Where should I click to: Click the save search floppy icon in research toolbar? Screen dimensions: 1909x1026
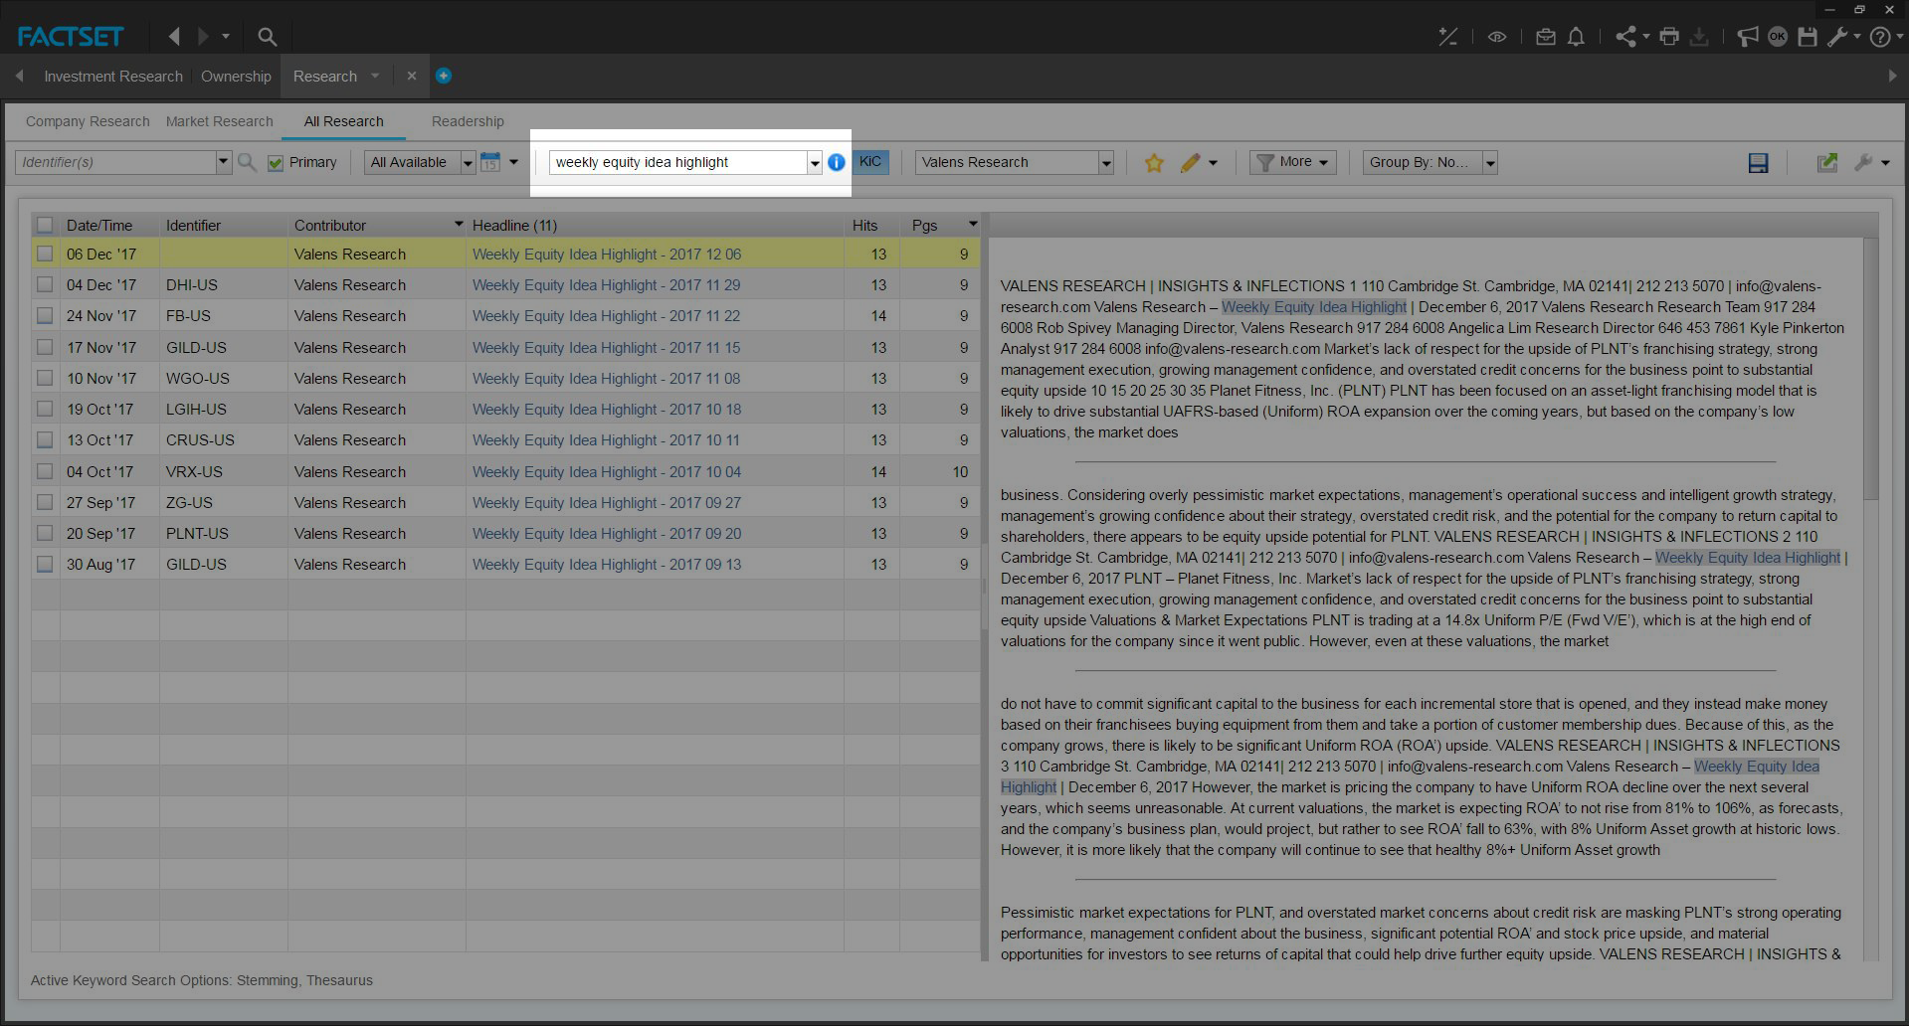pos(1758,163)
